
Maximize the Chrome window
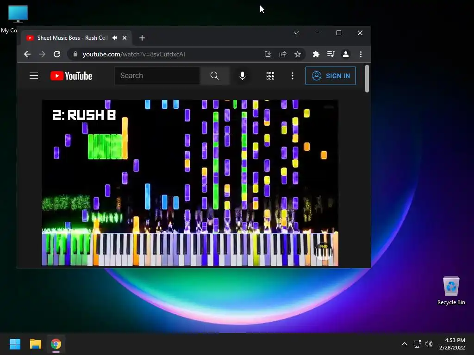coord(339,33)
